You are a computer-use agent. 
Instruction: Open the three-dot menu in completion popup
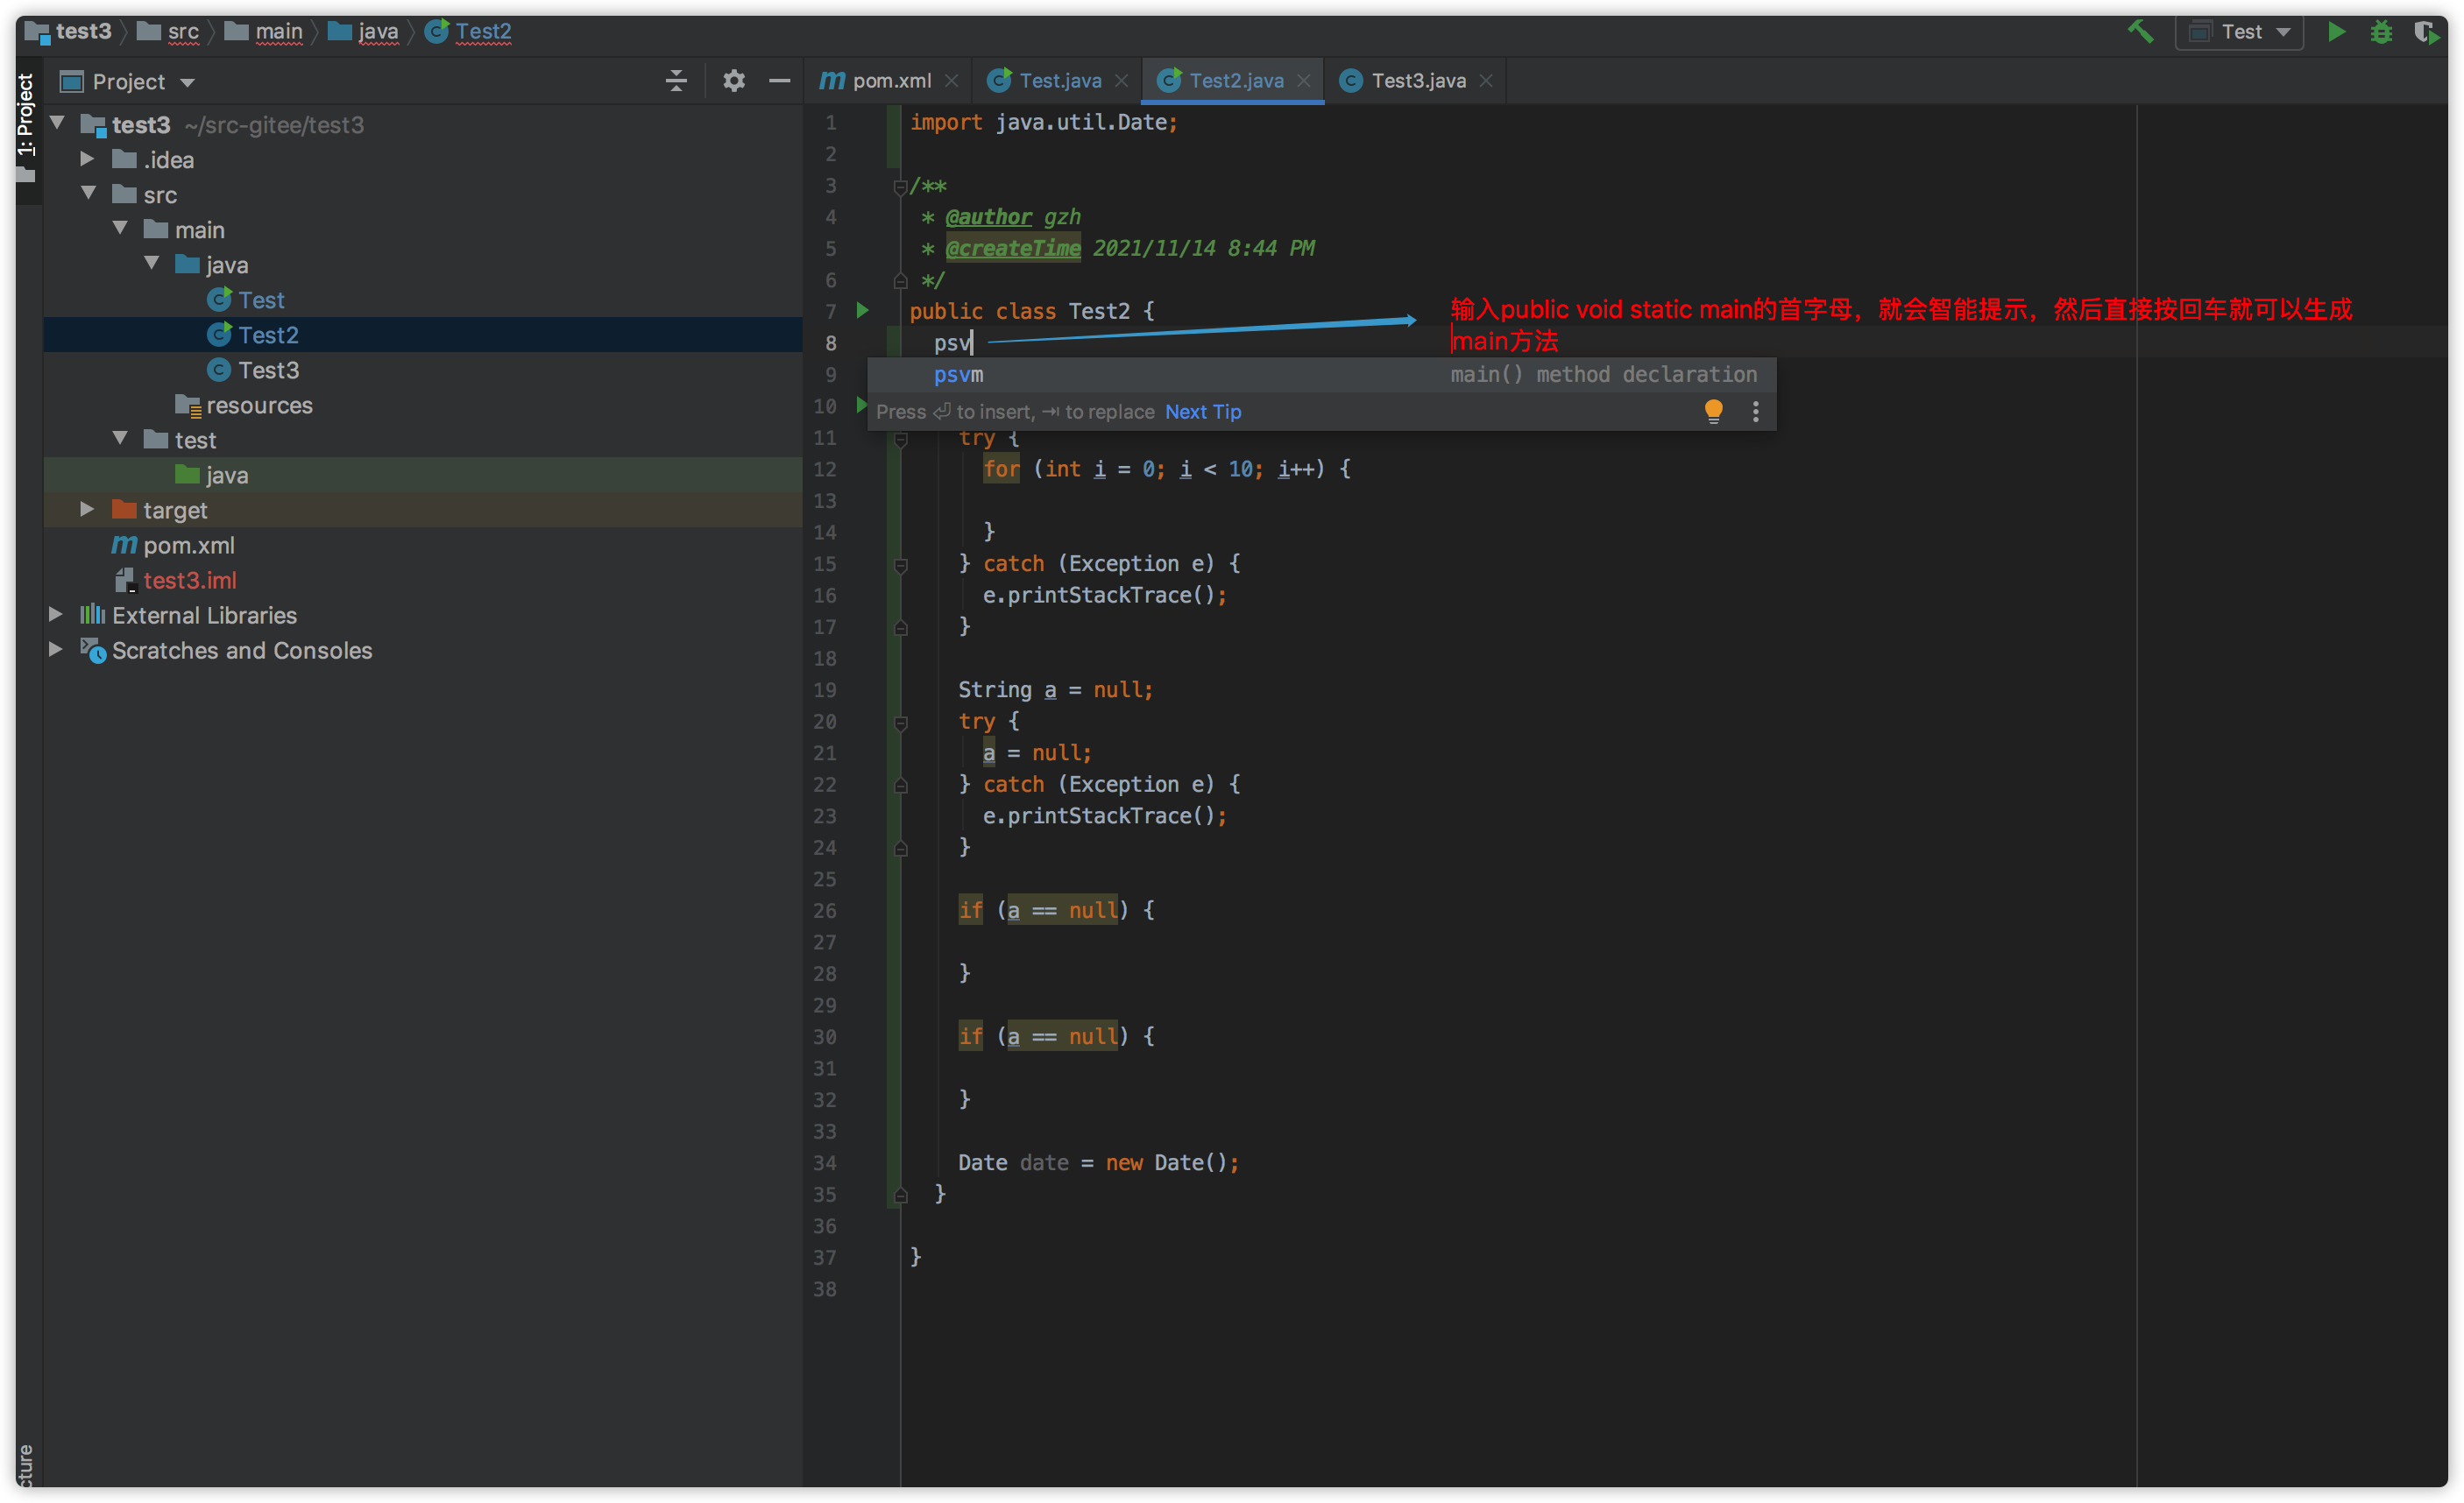tap(1755, 411)
